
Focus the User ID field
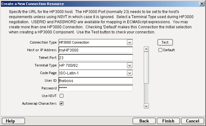point(96,80)
